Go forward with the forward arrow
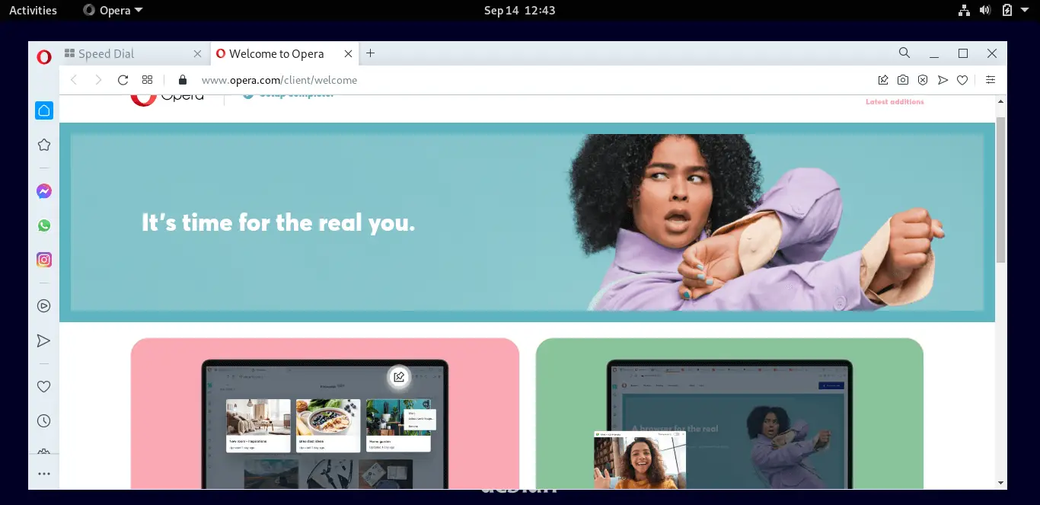 coord(98,80)
